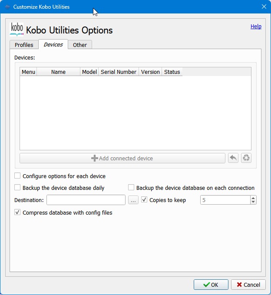Open the Help link

coord(256,27)
